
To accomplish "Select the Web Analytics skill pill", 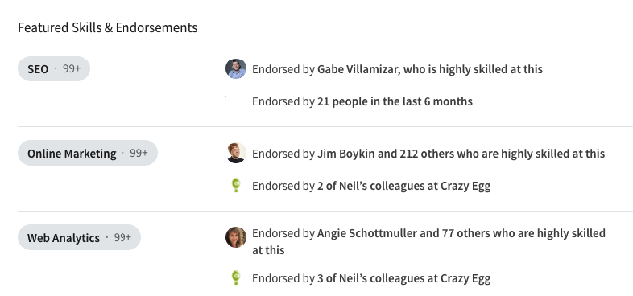I will tap(79, 237).
